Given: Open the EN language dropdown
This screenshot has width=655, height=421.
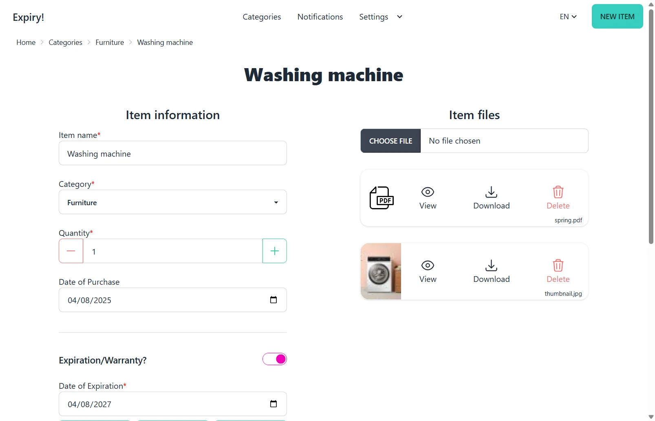Looking at the screenshot, I should coord(568,17).
